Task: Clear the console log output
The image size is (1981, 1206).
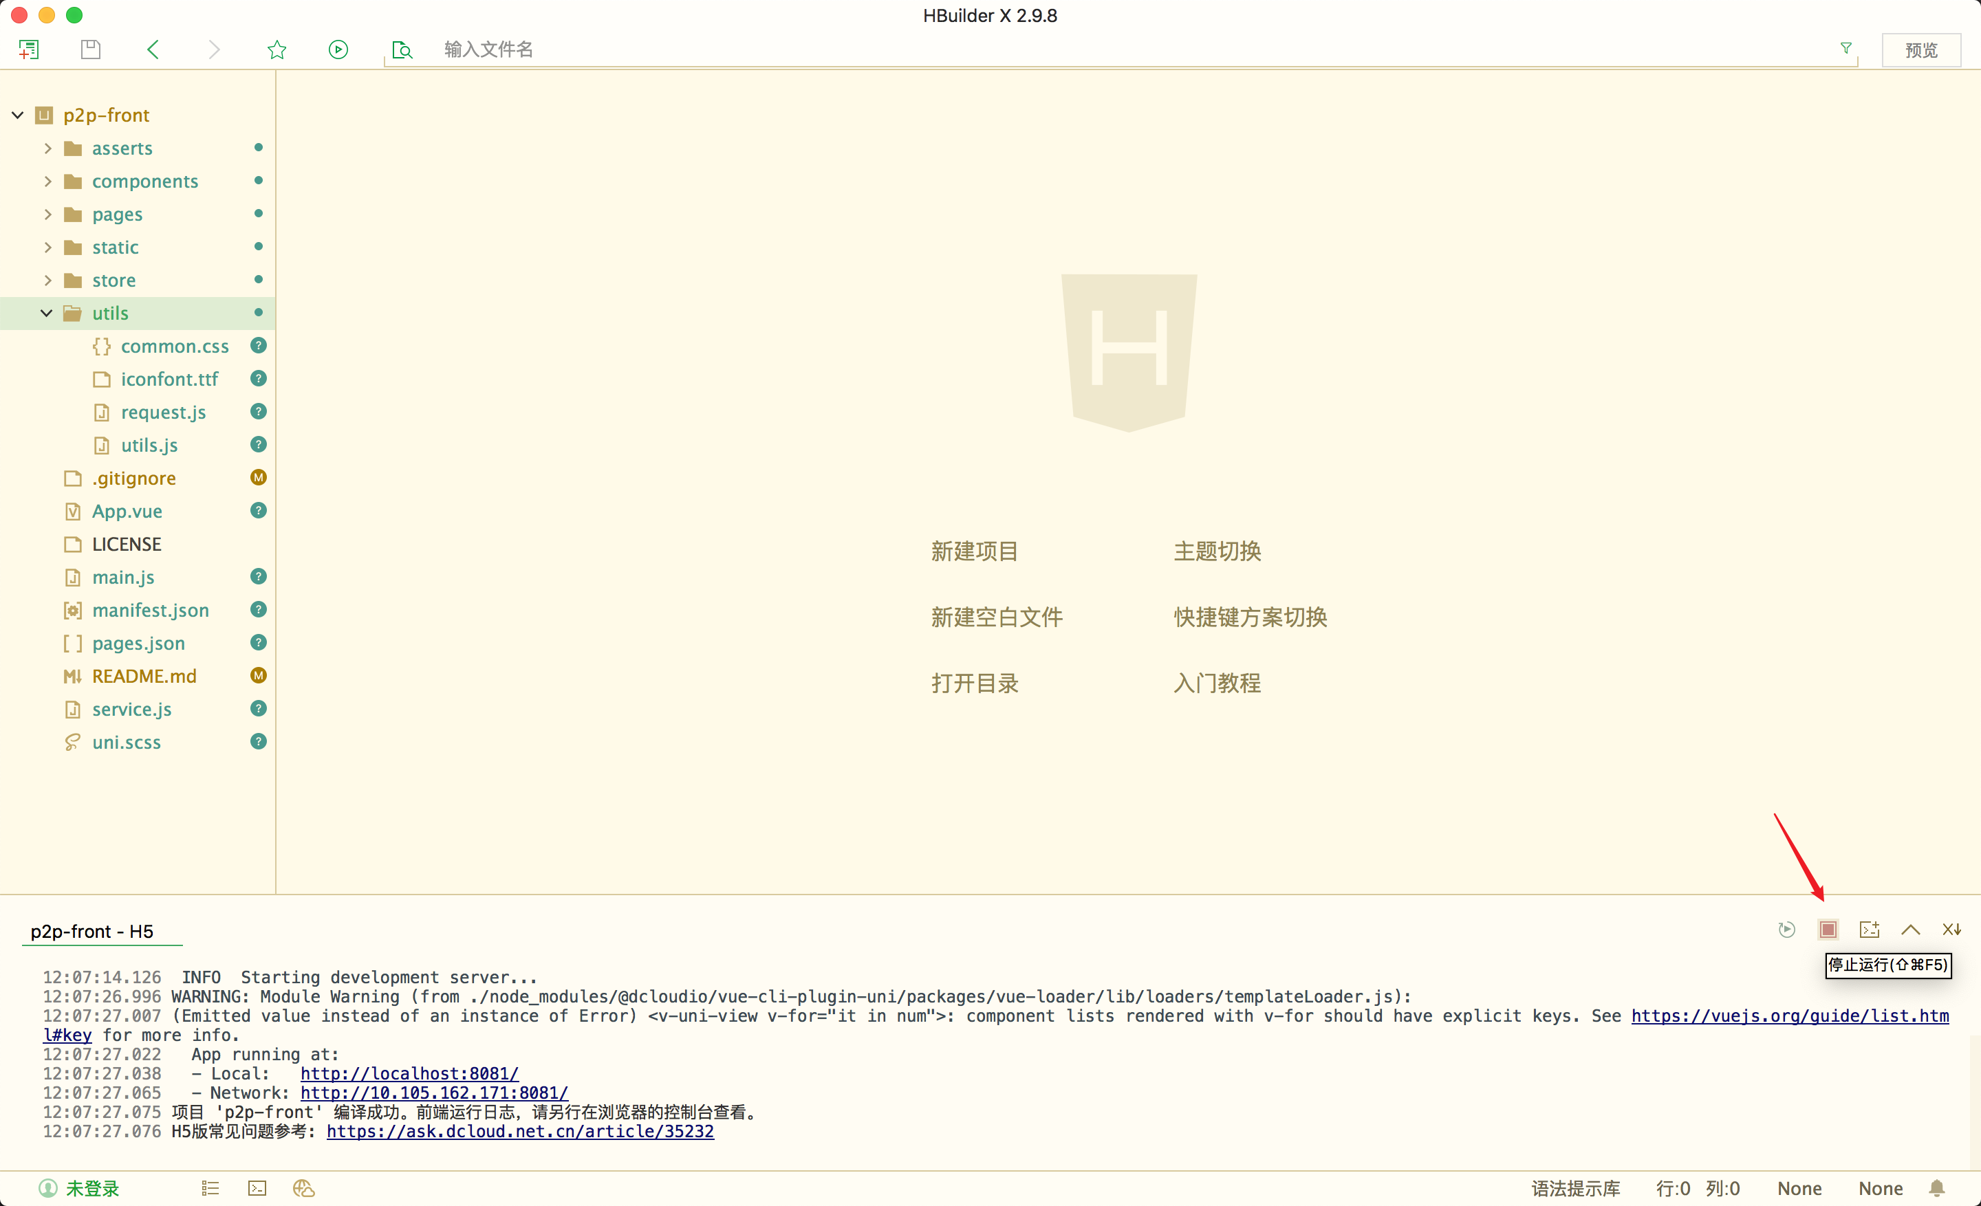Action: (1951, 930)
